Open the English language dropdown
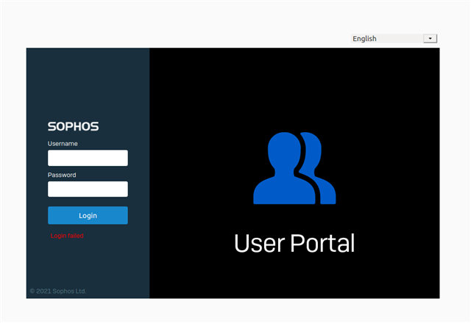Screen dimensions: 471x323 point(394,39)
